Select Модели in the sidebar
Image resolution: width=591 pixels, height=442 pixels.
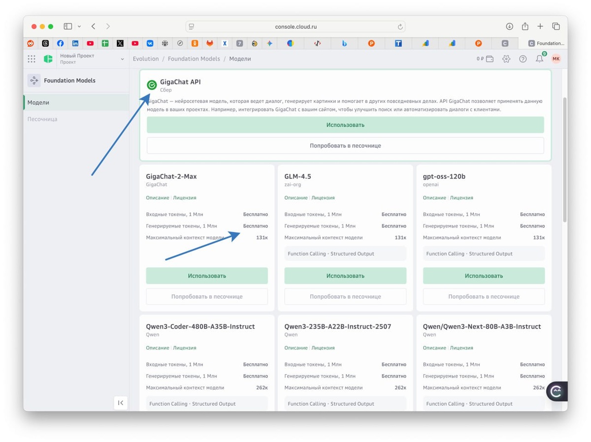(76, 102)
